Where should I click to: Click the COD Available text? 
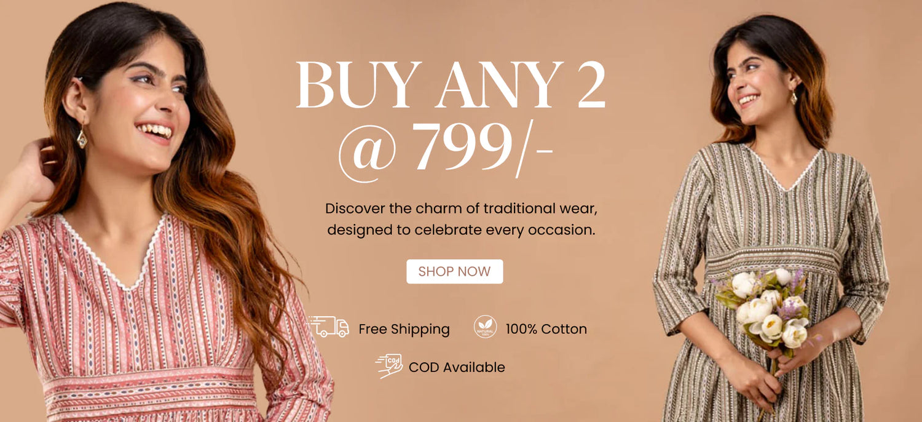pyautogui.click(x=457, y=367)
